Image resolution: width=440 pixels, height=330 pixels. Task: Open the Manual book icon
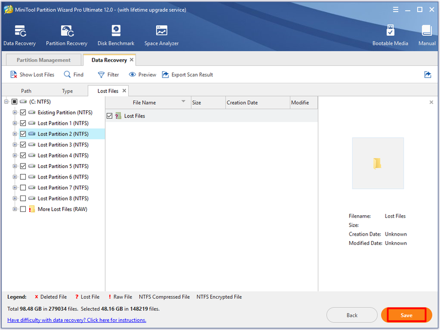pyautogui.click(x=427, y=31)
